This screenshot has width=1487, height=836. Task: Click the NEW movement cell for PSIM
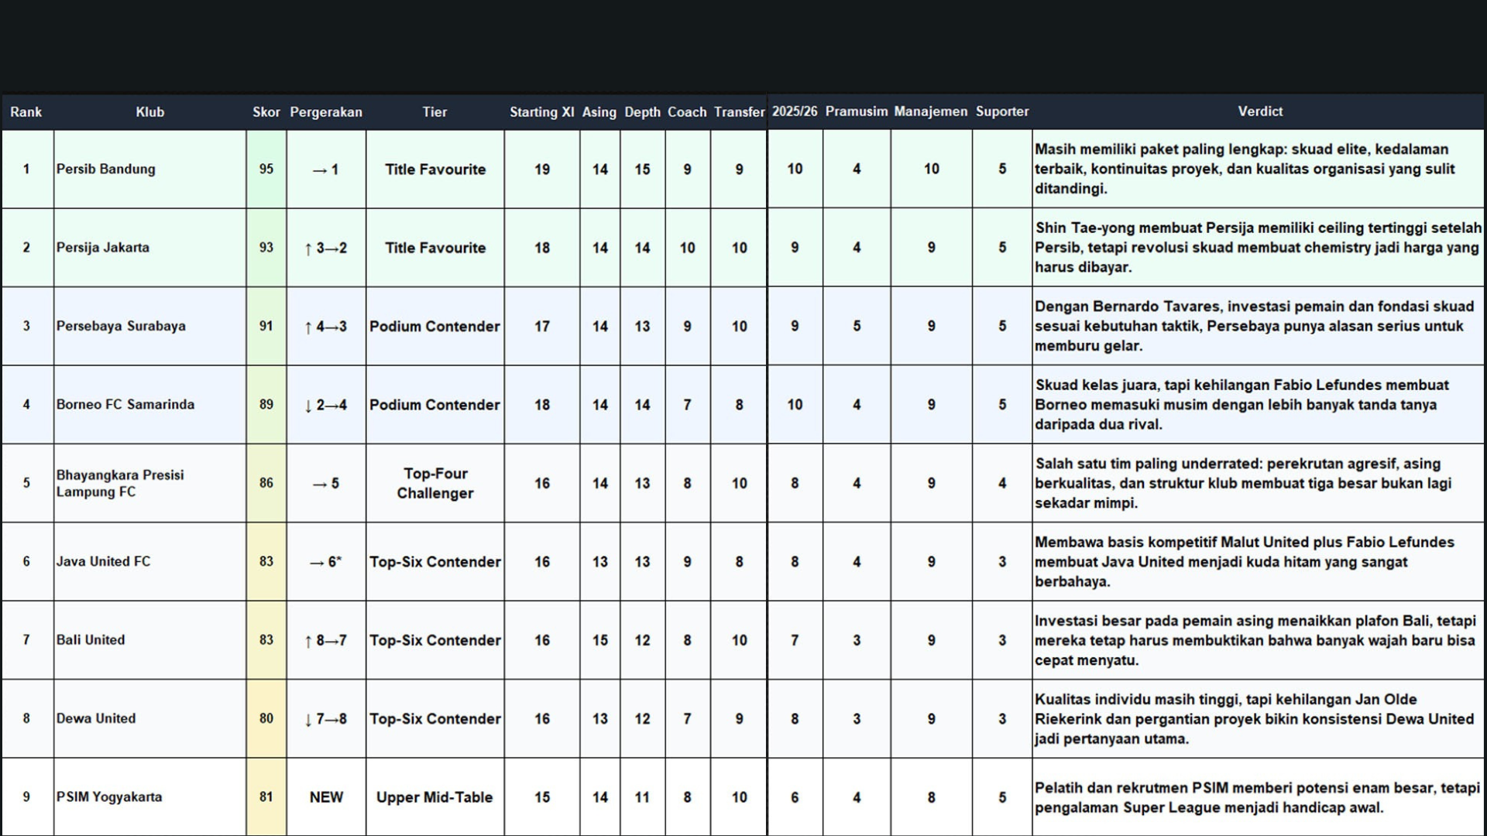pos(326,797)
